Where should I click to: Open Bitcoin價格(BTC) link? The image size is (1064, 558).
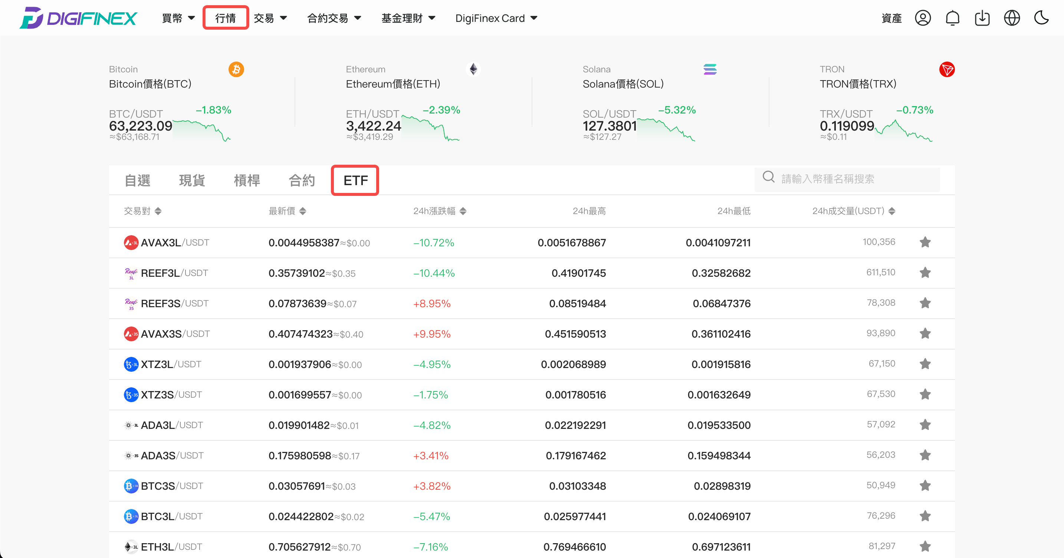tap(150, 84)
